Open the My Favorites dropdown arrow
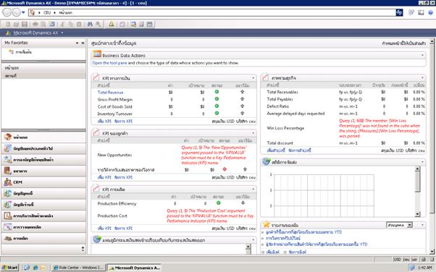The image size is (436, 272). click(x=77, y=43)
